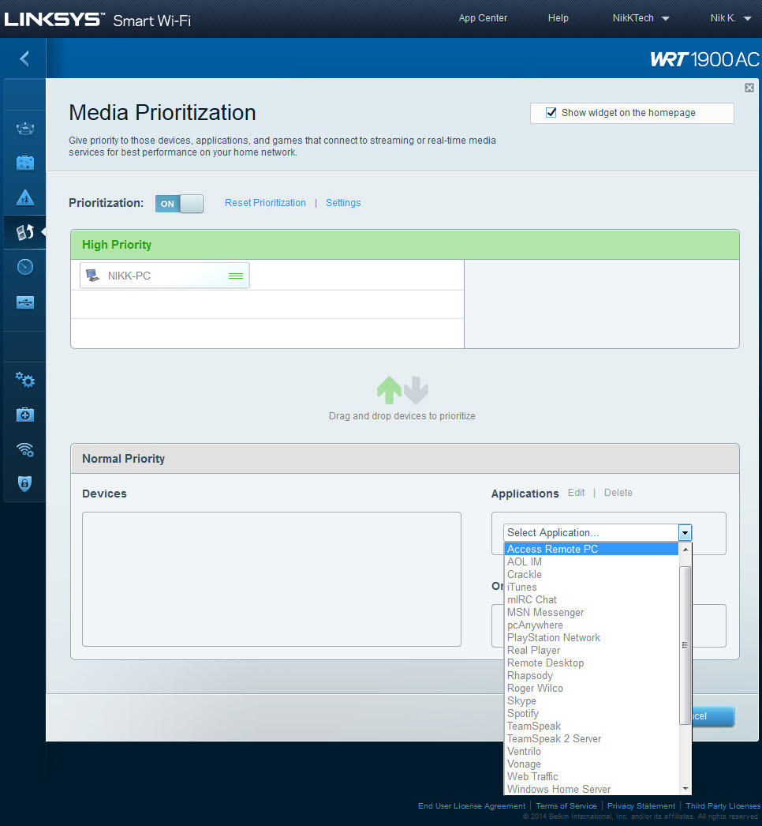
Task: Pick mIRC Chat from the dropdown list
Action: (x=591, y=599)
